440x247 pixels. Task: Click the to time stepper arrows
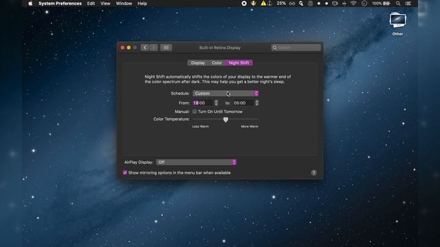[x=256, y=103]
